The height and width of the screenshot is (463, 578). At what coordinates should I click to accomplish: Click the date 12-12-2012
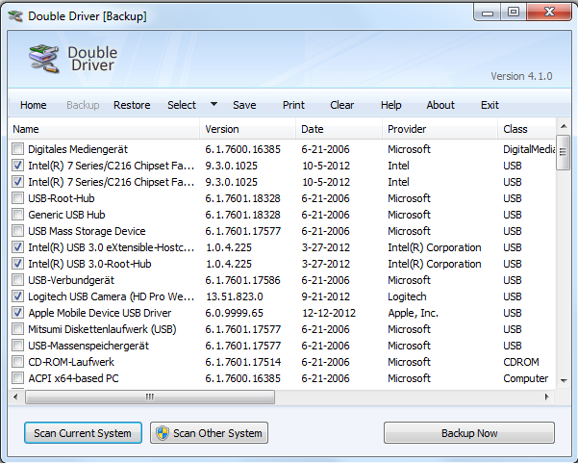click(x=329, y=313)
